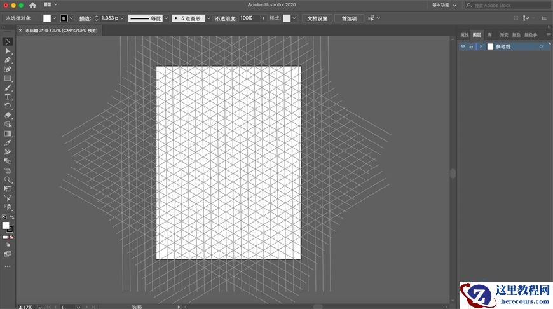Image resolution: width=553 pixels, height=309 pixels.
Task: Switch to the 颜色 panel tab
Action: coord(516,35)
